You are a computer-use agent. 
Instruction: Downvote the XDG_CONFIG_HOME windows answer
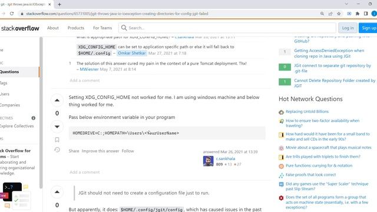[x=57, y=127]
